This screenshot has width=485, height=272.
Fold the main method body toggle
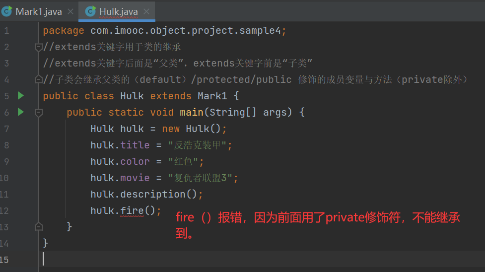click(x=38, y=113)
